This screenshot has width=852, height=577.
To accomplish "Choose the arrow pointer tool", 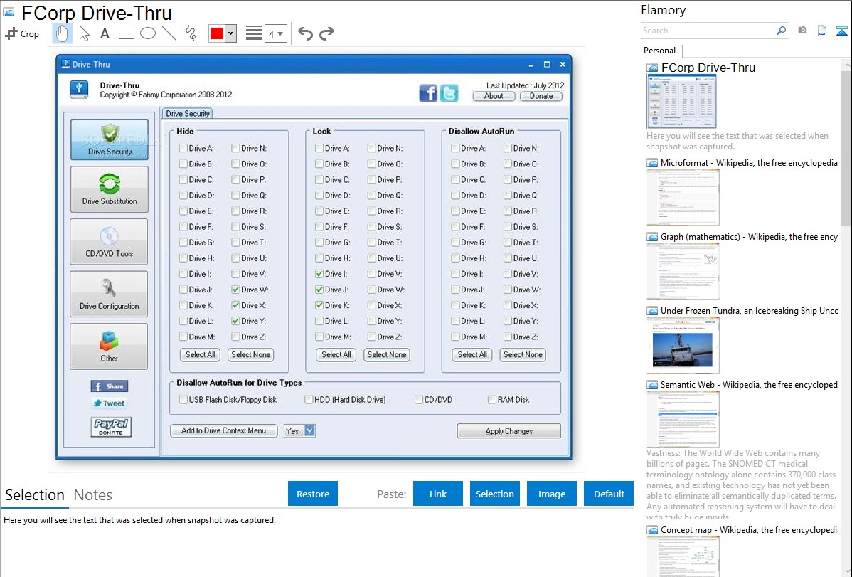I will [84, 33].
